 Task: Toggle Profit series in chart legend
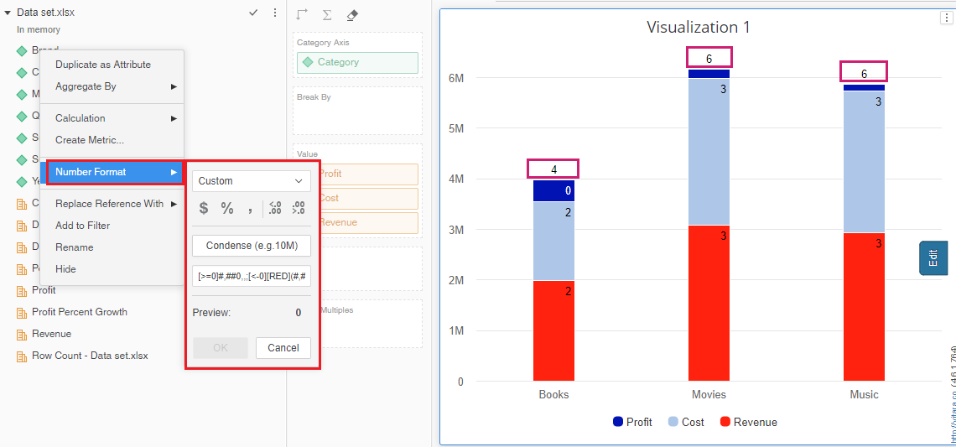632,422
